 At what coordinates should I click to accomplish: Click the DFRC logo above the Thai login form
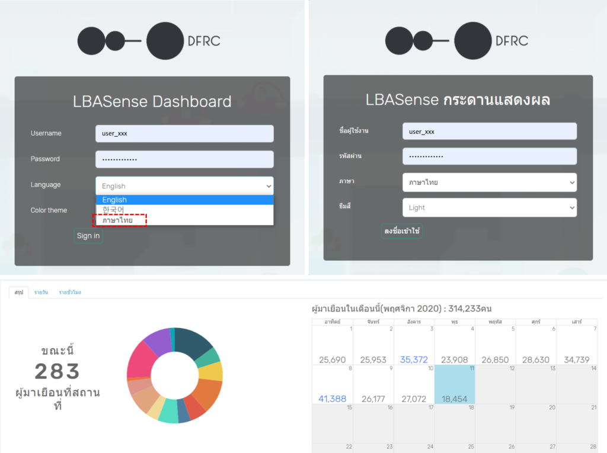coord(456,41)
